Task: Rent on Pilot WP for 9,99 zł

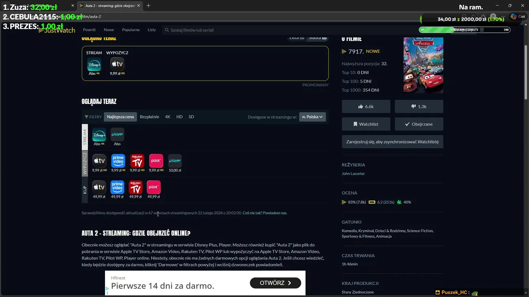Action: tap(156, 161)
